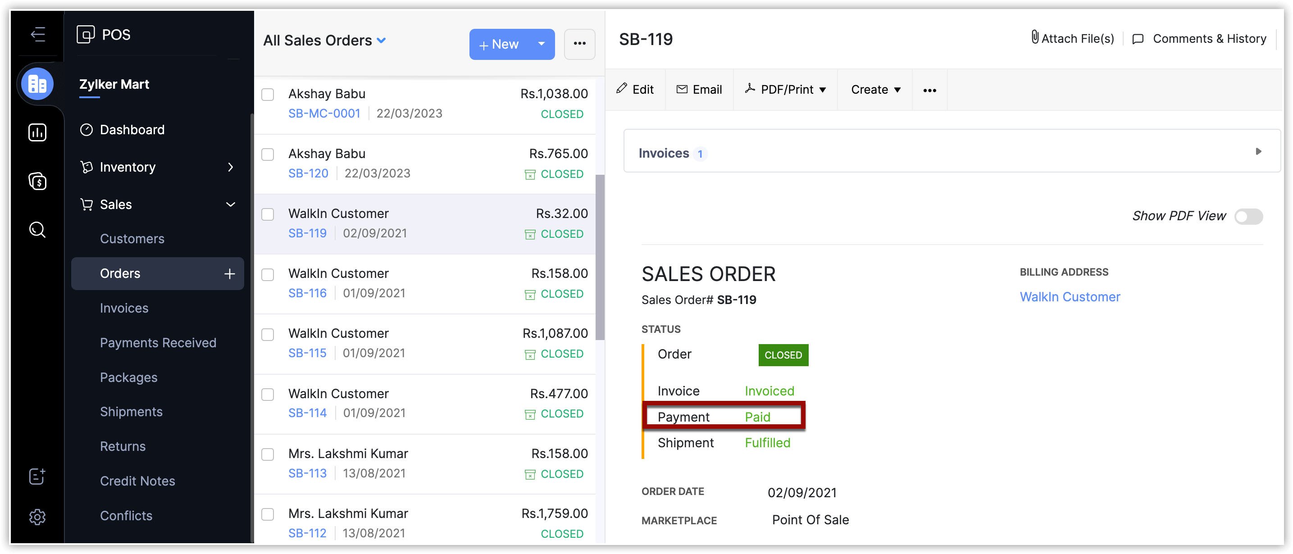The height and width of the screenshot is (554, 1293).
Task: Select the checkbox for order SB-MC-0001
Action: (268, 94)
